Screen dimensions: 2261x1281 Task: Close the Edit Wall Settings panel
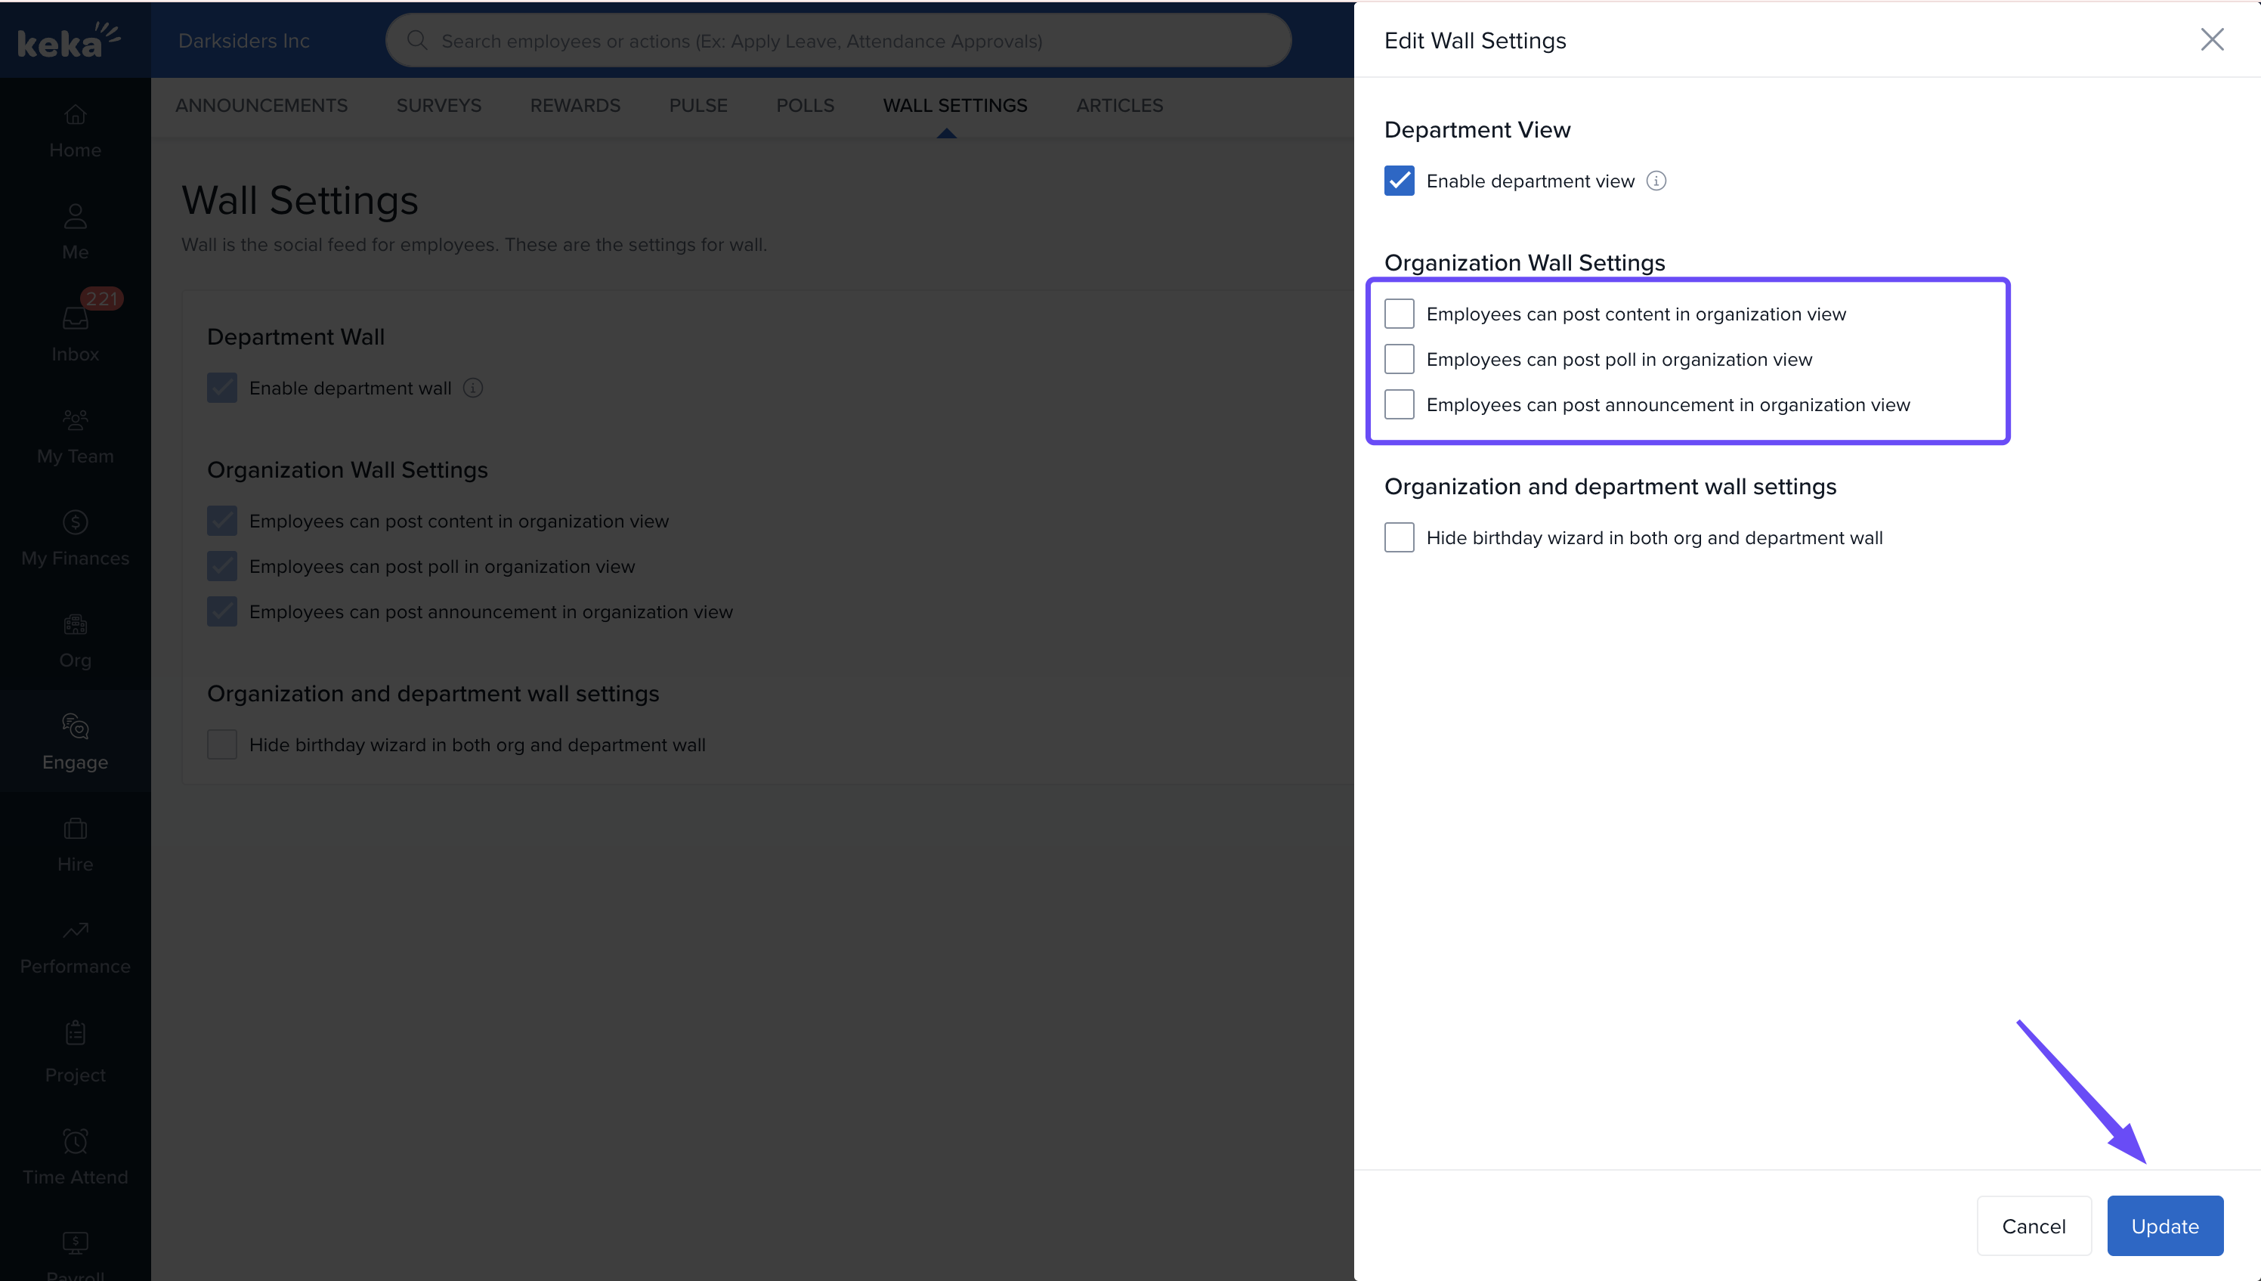[x=2212, y=39]
